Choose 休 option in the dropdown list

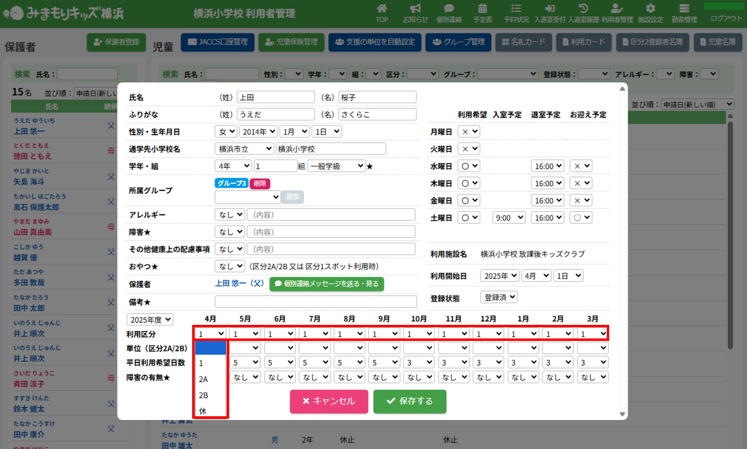pos(203,411)
